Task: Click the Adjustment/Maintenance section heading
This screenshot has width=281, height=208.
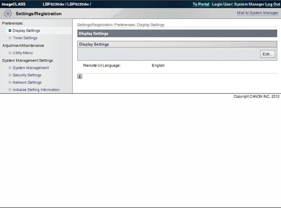Action: pos(23,45)
